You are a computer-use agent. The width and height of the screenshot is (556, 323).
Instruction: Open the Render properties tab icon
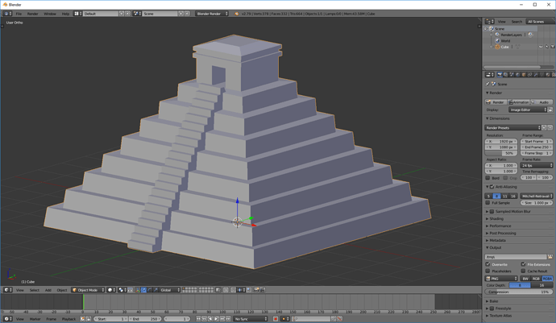(500, 75)
